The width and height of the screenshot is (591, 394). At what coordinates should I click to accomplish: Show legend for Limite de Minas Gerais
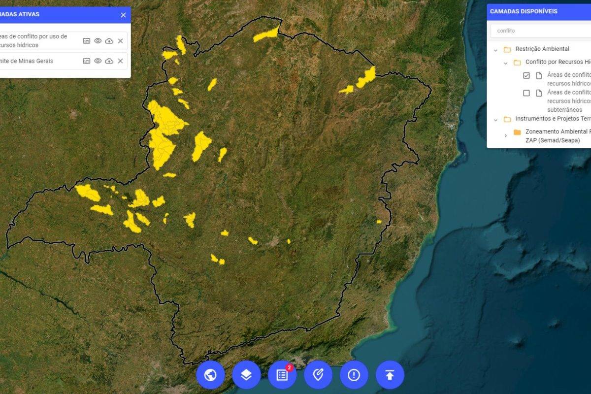pos(87,61)
